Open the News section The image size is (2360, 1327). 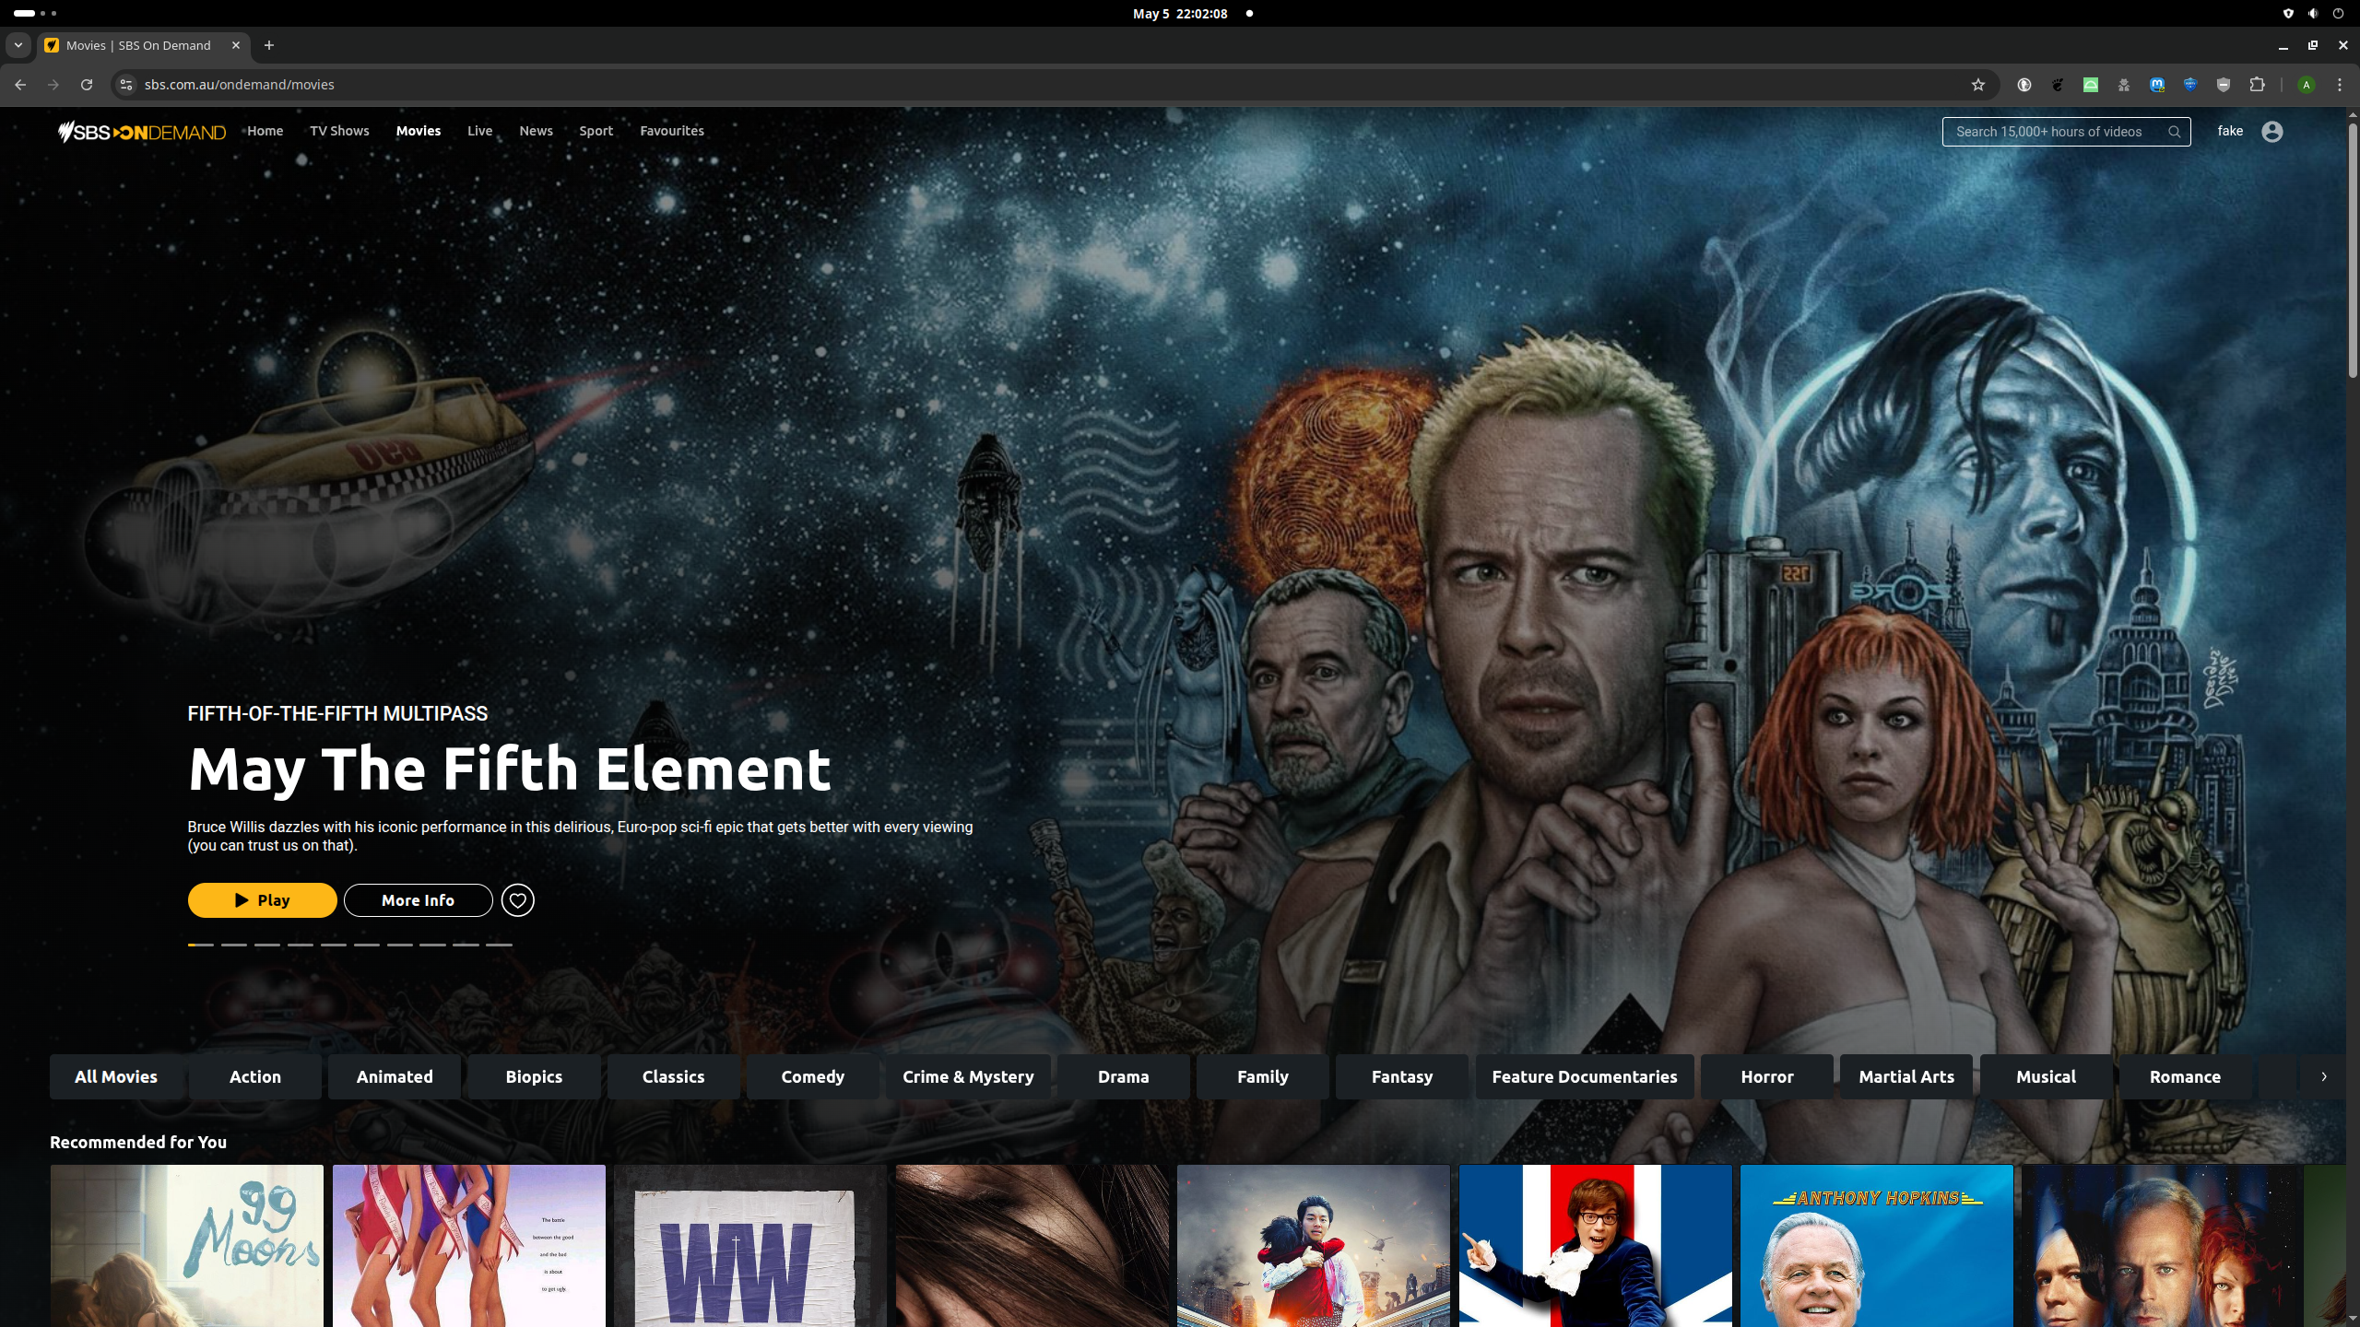tap(536, 131)
